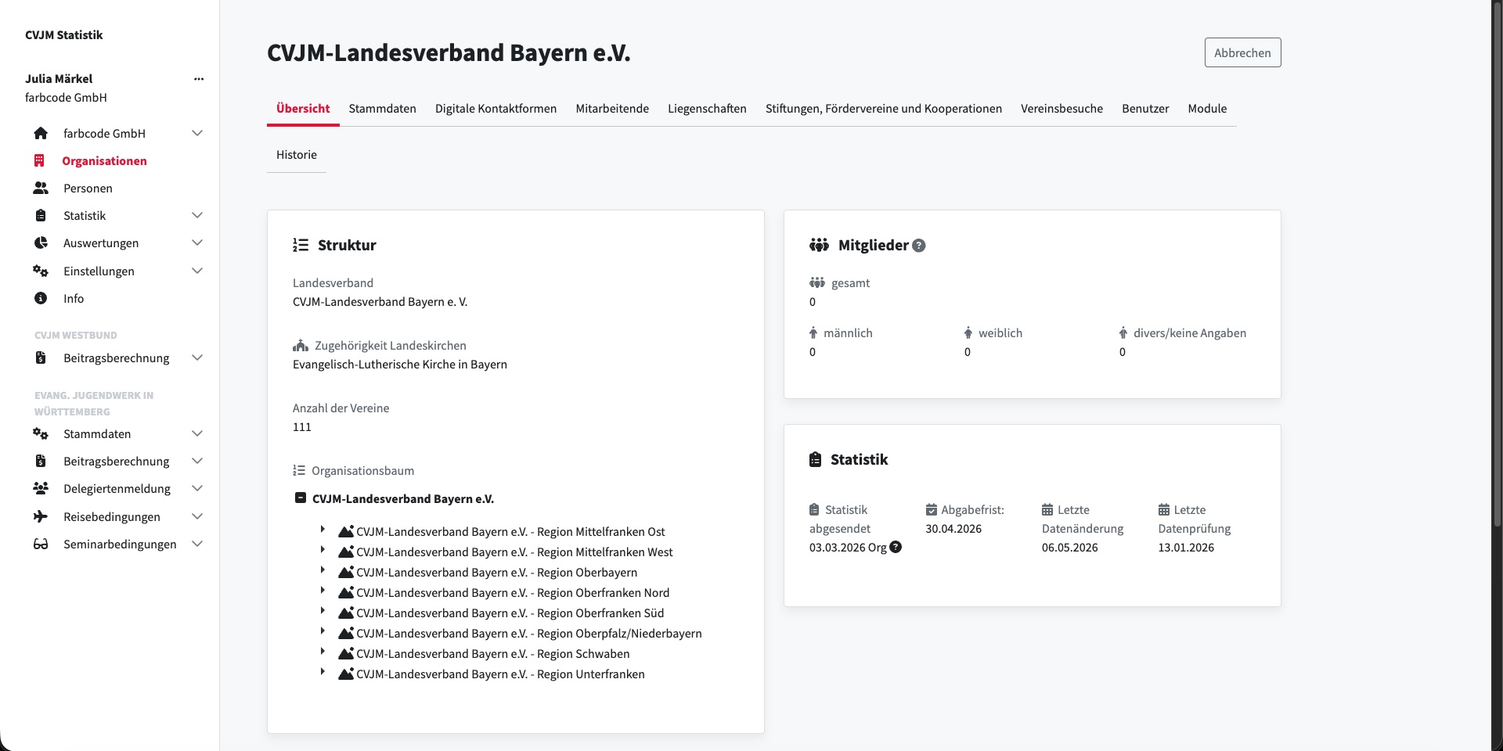
Task: Open the Vereinsbesuche tab
Action: tap(1061, 109)
